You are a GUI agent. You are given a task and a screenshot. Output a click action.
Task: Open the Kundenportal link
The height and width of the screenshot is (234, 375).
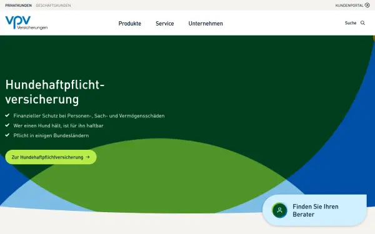[x=352, y=5]
